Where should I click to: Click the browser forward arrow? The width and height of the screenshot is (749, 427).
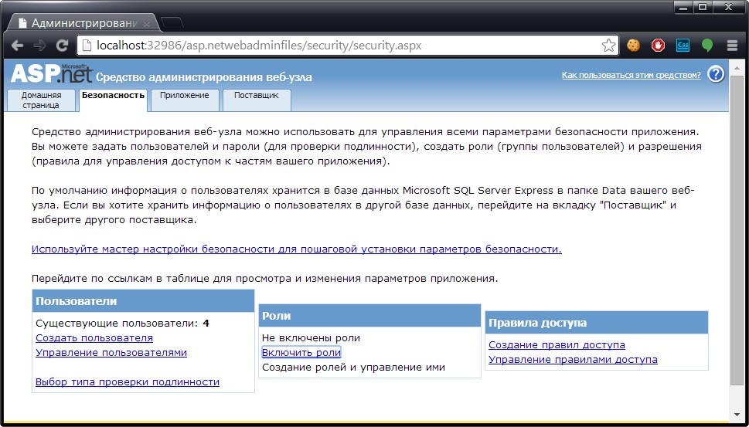click(x=39, y=46)
